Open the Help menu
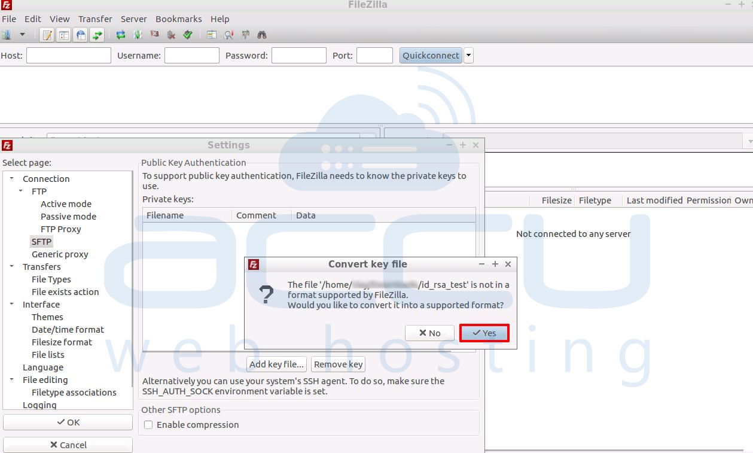This screenshot has height=453, width=753. (x=220, y=19)
